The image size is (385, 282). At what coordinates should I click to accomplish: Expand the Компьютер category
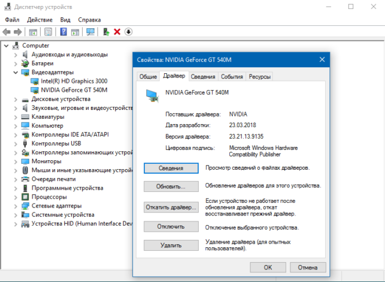16,126
